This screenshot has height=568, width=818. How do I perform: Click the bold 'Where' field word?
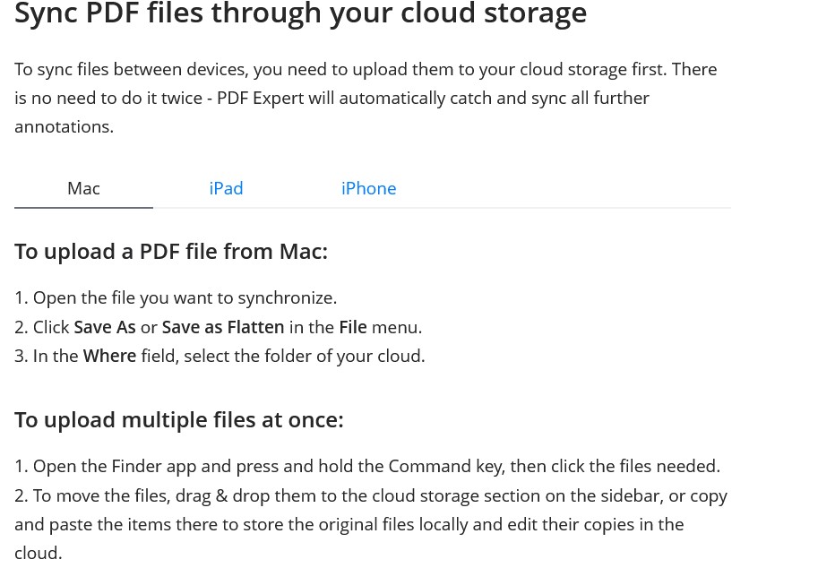(109, 357)
